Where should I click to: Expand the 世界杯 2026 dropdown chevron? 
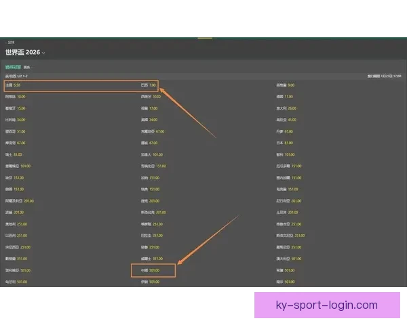pyautogui.click(x=44, y=53)
